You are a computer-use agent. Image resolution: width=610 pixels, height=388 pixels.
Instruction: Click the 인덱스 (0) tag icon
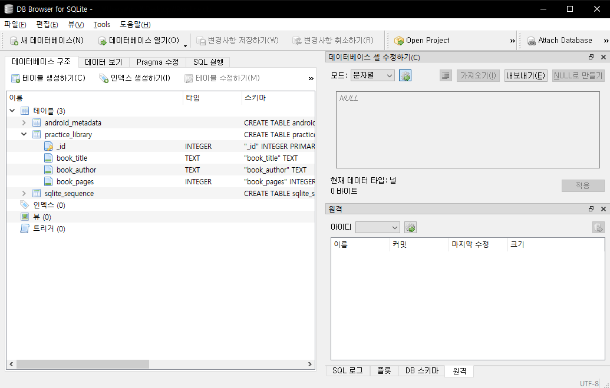click(x=25, y=205)
